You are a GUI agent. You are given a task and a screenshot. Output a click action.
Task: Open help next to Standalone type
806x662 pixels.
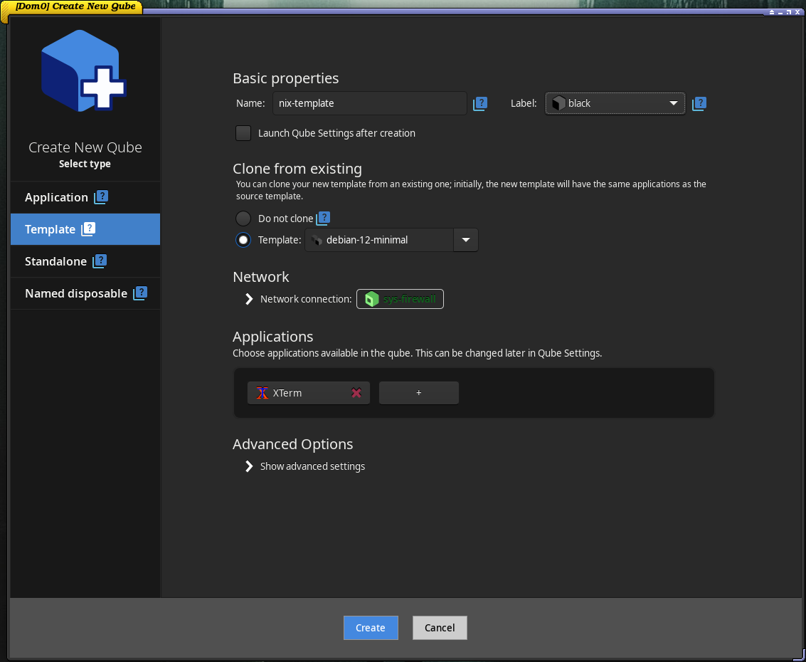(x=100, y=261)
